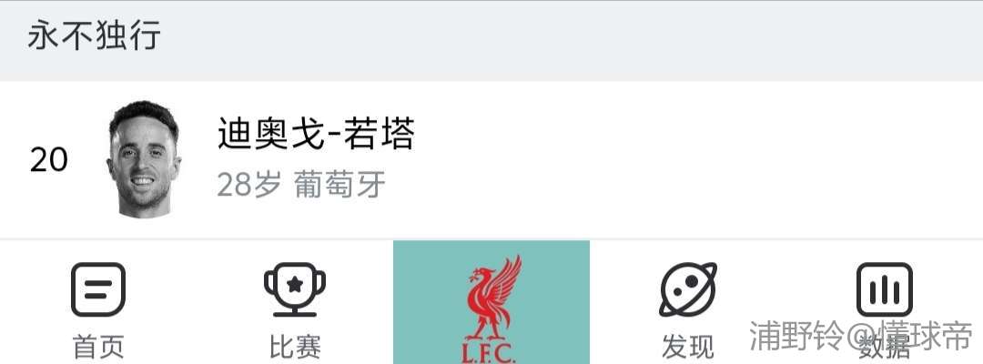983x364 pixels.
Task: Tap the star inside the trophy icon
Action: (x=295, y=285)
